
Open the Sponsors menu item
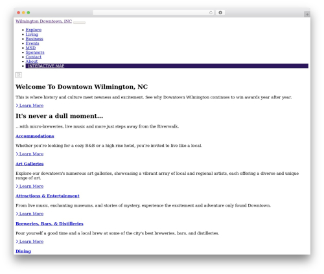click(35, 52)
